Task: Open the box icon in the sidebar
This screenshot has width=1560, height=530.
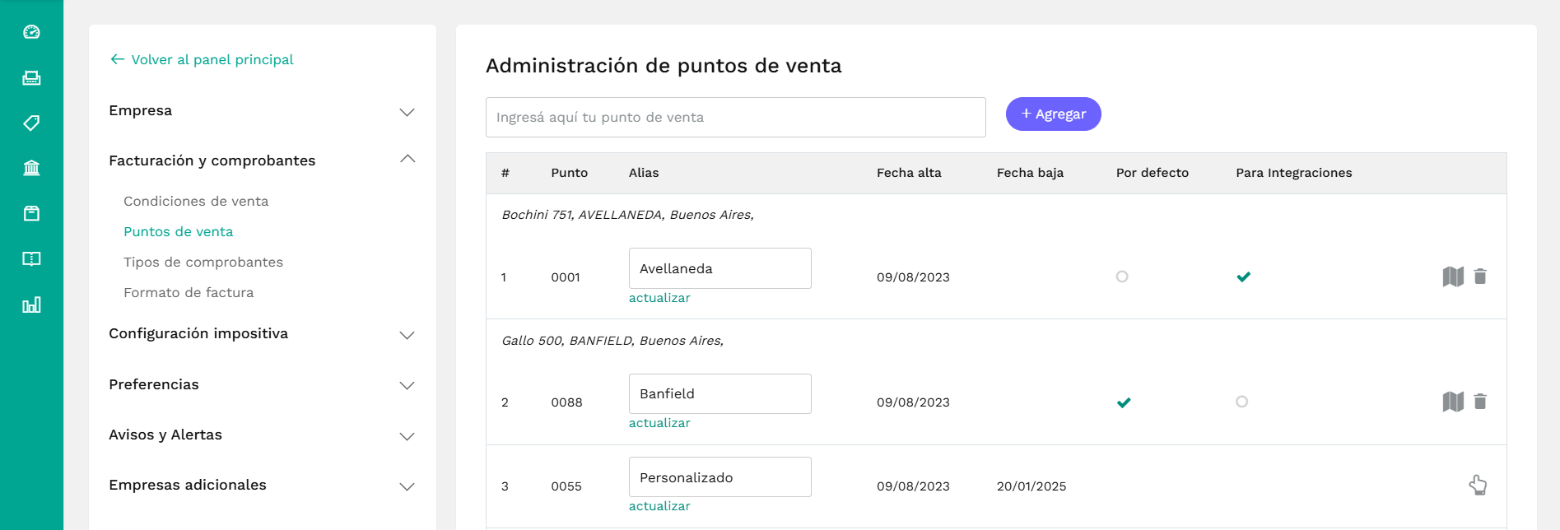Action: (x=31, y=214)
